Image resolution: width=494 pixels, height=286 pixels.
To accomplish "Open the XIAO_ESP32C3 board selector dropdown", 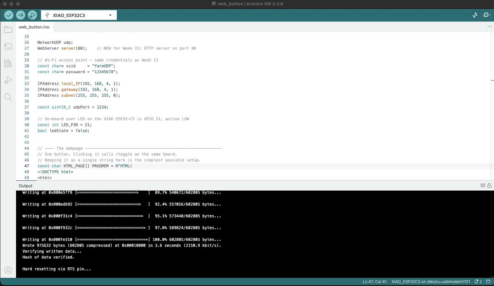I will [79, 15].
